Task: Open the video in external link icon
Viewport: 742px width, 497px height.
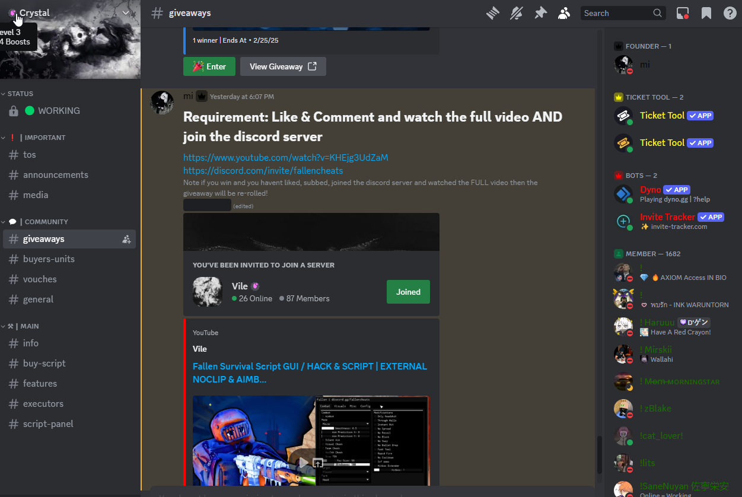Action: (x=319, y=463)
